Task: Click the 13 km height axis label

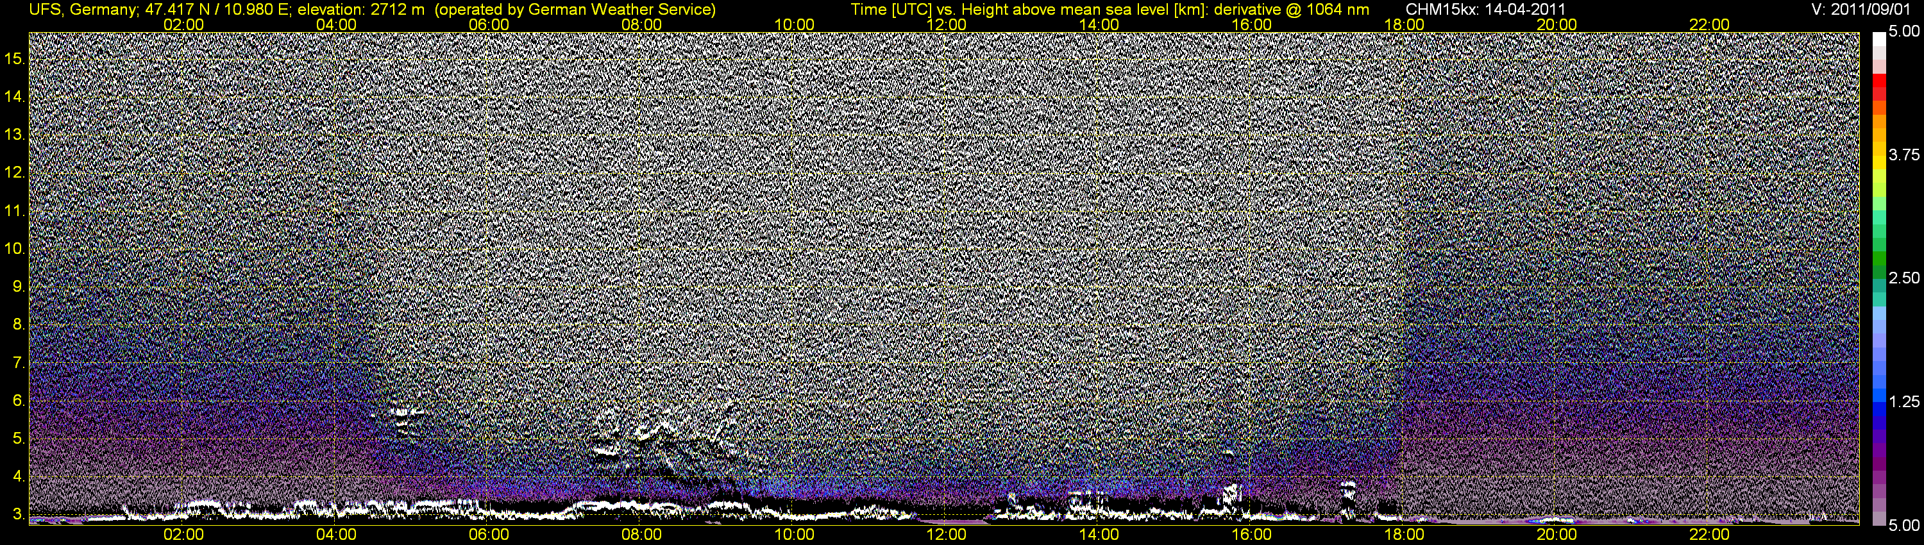Action: (x=15, y=135)
